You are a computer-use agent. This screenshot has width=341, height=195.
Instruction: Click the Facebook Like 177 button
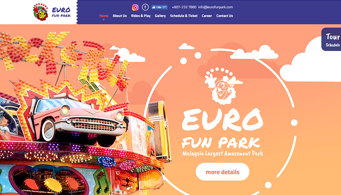coord(159,7)
